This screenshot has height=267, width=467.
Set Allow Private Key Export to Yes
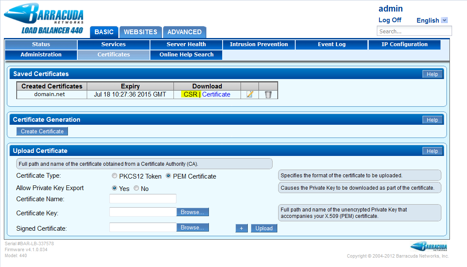(x=115, y=188)
